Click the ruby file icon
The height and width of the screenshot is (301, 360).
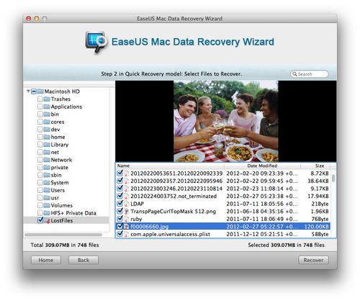click(127, 219)
